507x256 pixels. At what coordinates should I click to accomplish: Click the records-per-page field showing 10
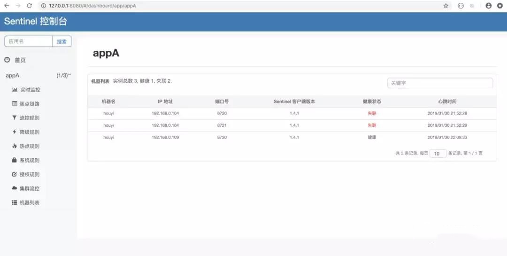coord(438,154)
